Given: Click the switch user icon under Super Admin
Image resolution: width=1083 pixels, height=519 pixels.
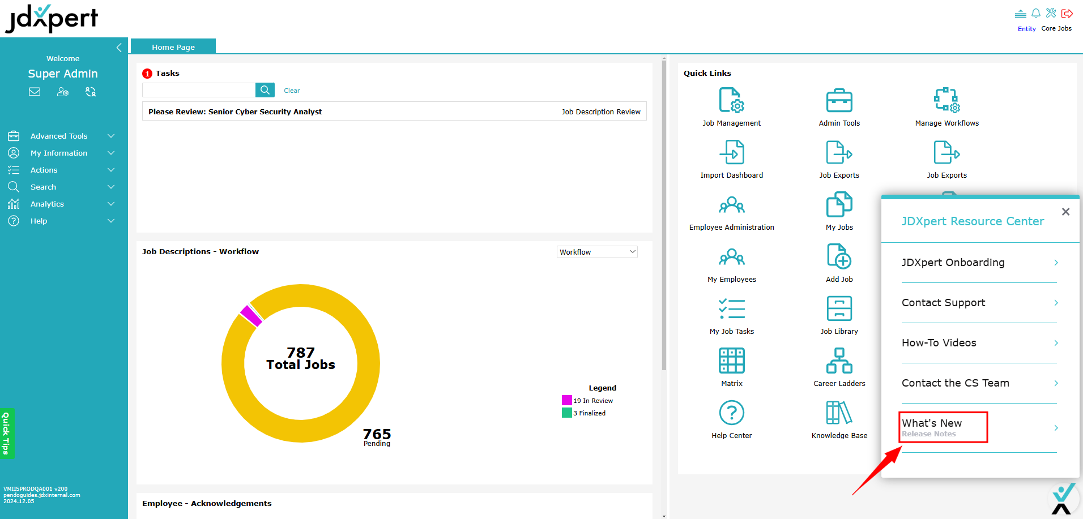Looking at the screenshot, I should click(x=91, y=92).
